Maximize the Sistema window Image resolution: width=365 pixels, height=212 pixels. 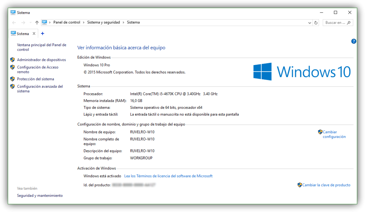pyautogui.click(x=335, y=12)
